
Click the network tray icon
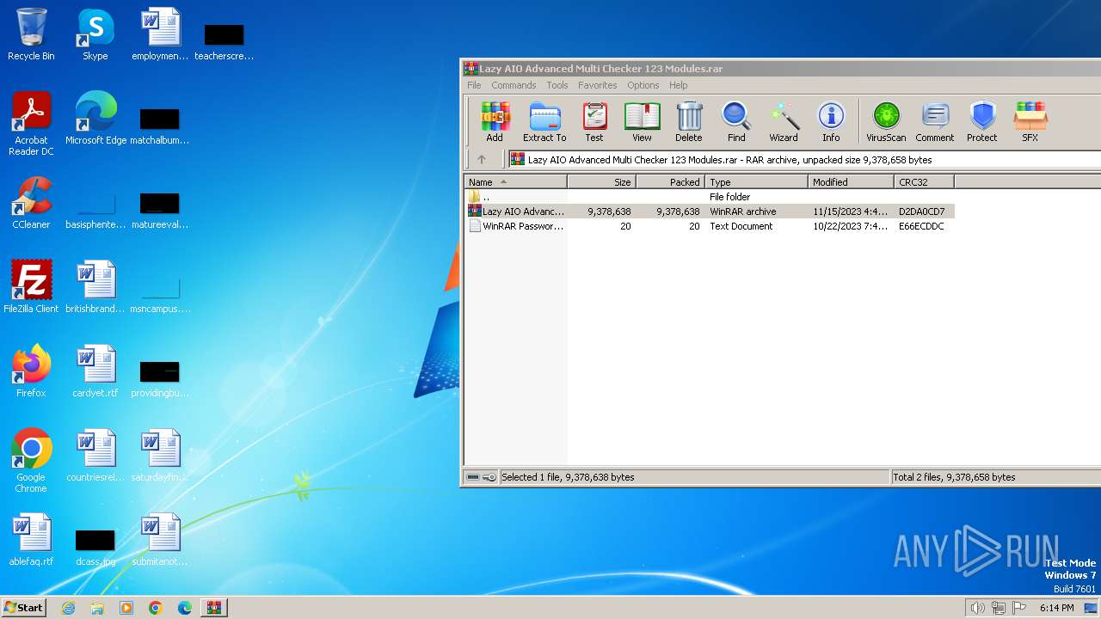pos(998,608)
